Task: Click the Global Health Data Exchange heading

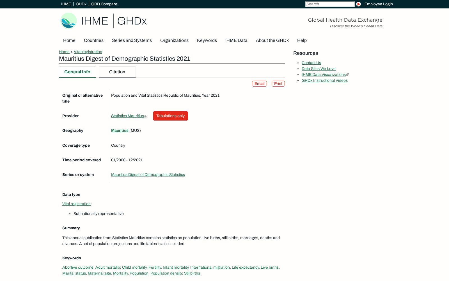Action: click(345, 20)
